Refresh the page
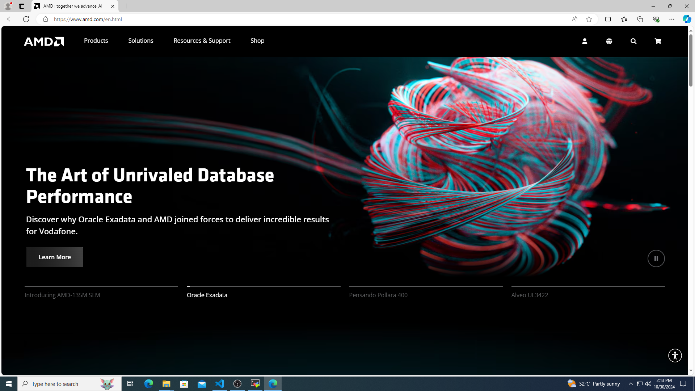This screenshot has height=391, width=695. pos(26,19)
